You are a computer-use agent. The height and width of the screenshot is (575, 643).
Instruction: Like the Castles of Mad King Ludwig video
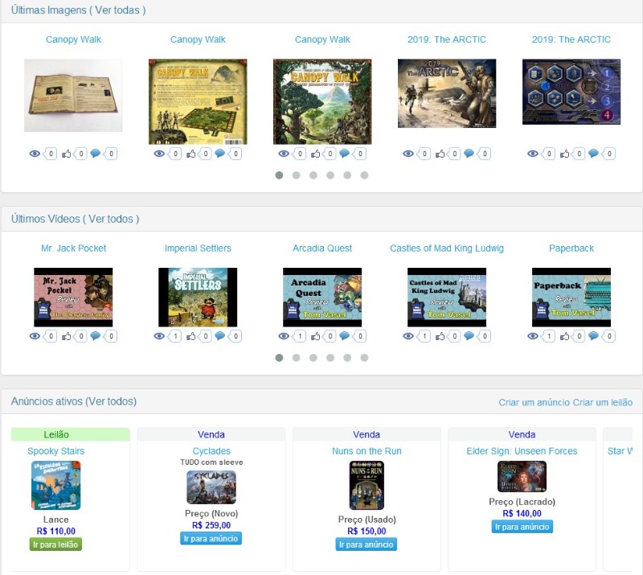tap(440, 336)
